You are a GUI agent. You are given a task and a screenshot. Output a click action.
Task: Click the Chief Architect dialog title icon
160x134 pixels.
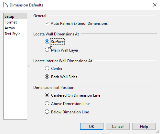[x=5, y=5]
